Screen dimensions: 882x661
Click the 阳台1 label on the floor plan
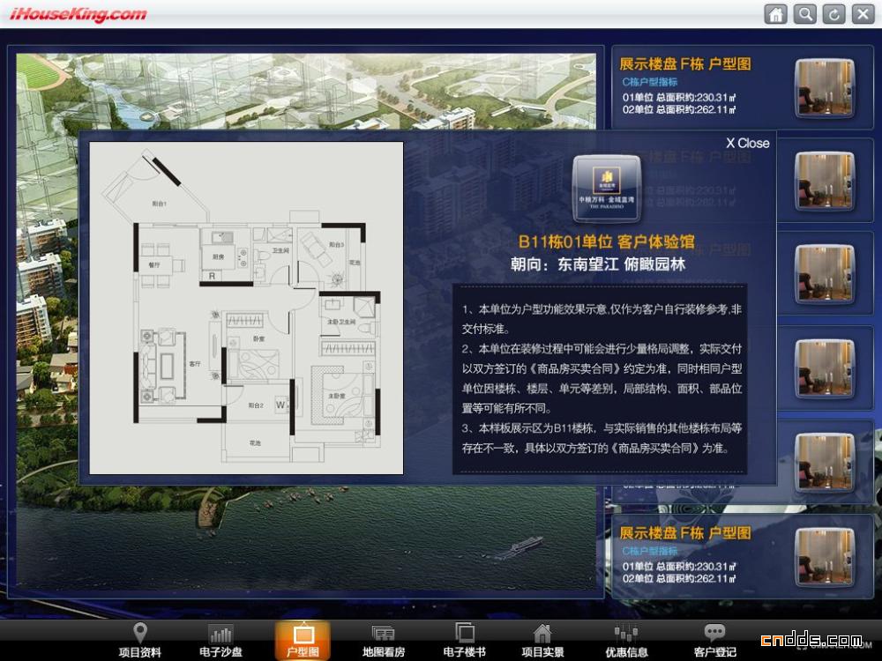click(159, 204)
